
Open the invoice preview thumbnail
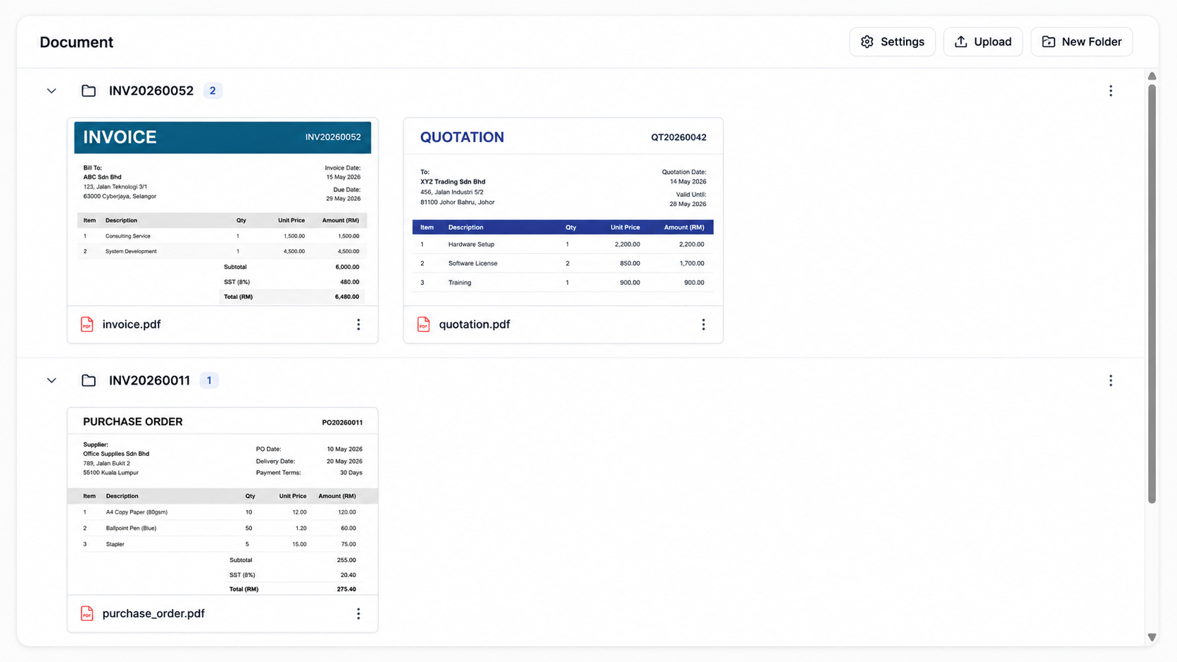point(222,212)
